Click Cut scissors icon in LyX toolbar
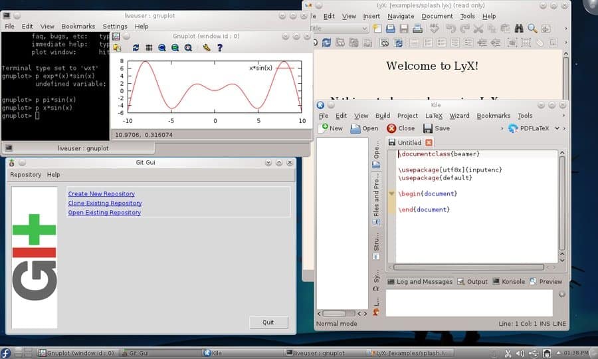The image size is (598, 359). (x=478, y=28)
